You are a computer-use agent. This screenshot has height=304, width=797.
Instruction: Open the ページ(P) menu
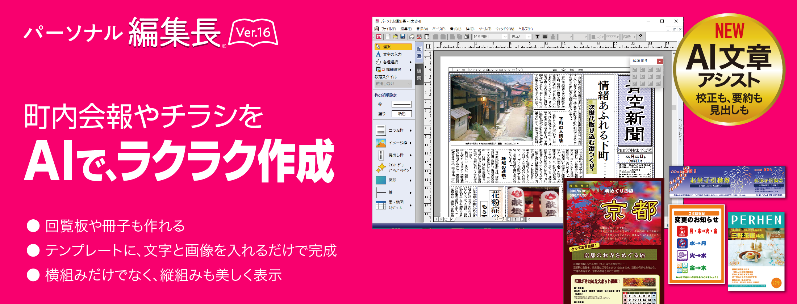click(439, 29)
